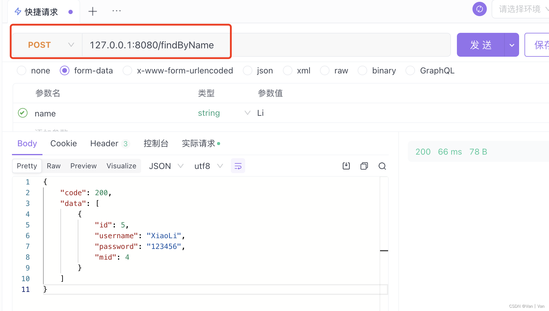
Task: Open the search-in-response magnifier icon
Action: (x=382, y=166)
